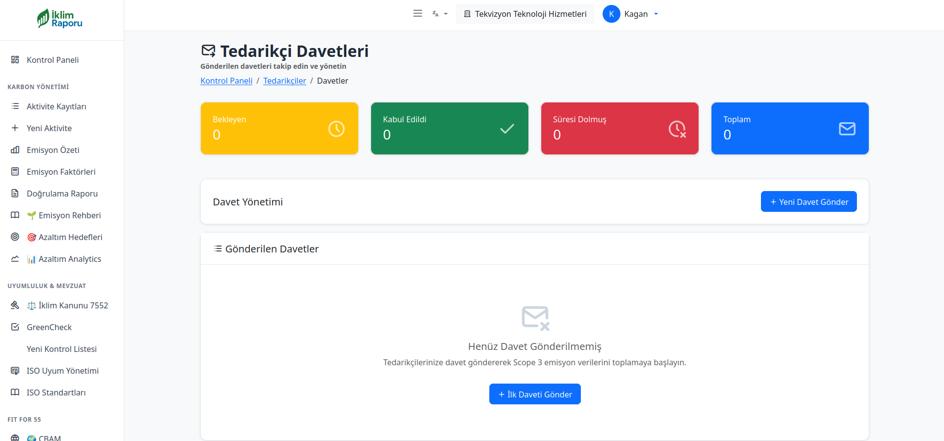Click the Emisyon Faktörleri calculator icon
Viewport: 944px width, 441px height.
(x=15, y=171)
